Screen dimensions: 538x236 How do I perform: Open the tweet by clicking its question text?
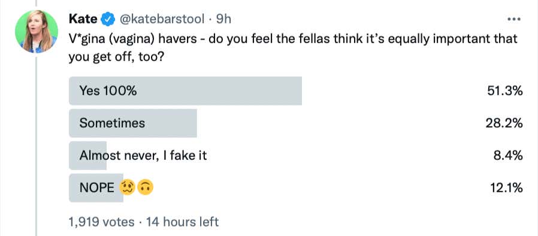click(293, 48)
